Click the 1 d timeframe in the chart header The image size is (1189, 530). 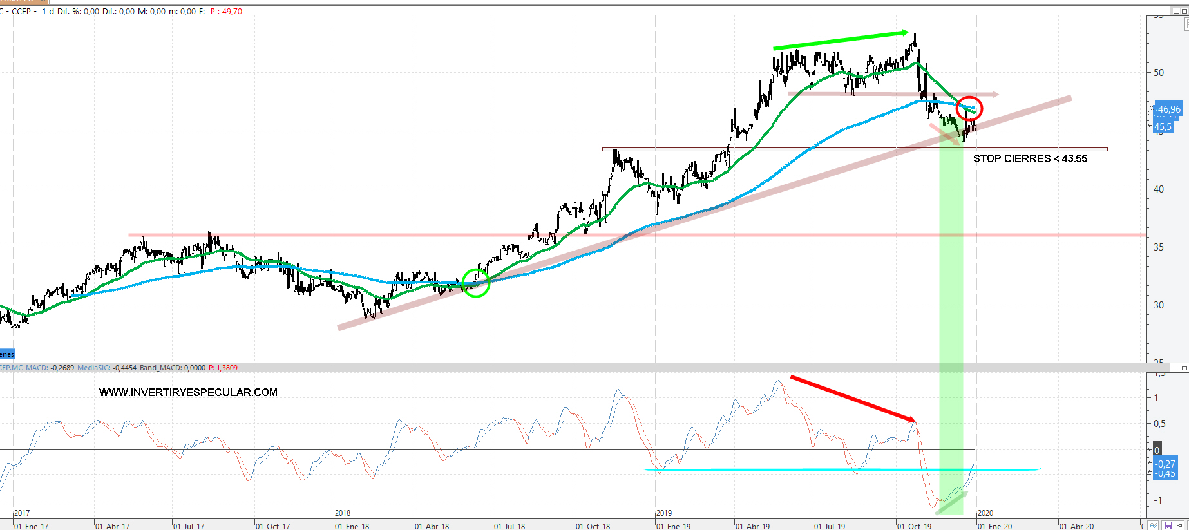click(x=48, y=11)
